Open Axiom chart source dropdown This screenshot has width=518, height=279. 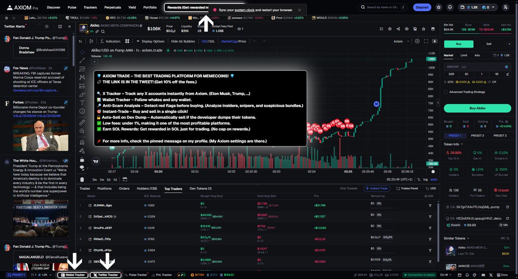pos(401,41)
